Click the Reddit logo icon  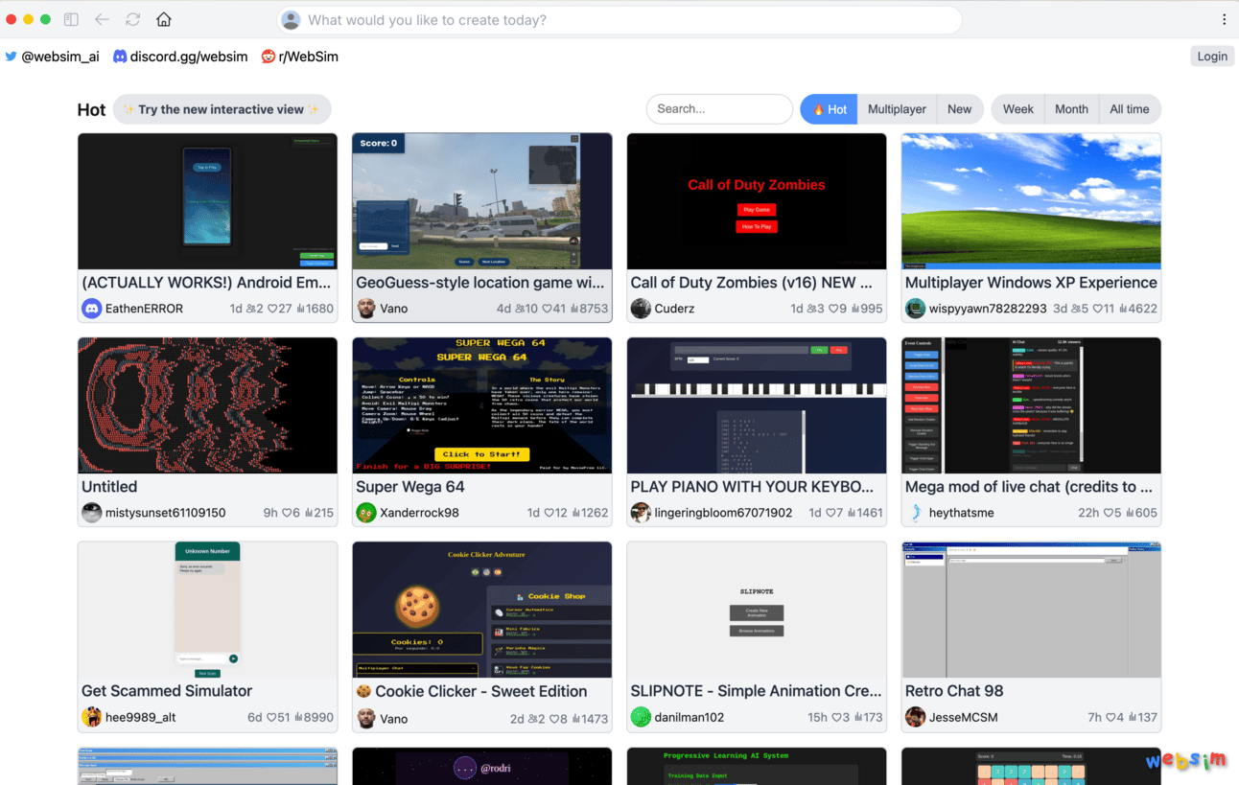(x=269, y=57)
